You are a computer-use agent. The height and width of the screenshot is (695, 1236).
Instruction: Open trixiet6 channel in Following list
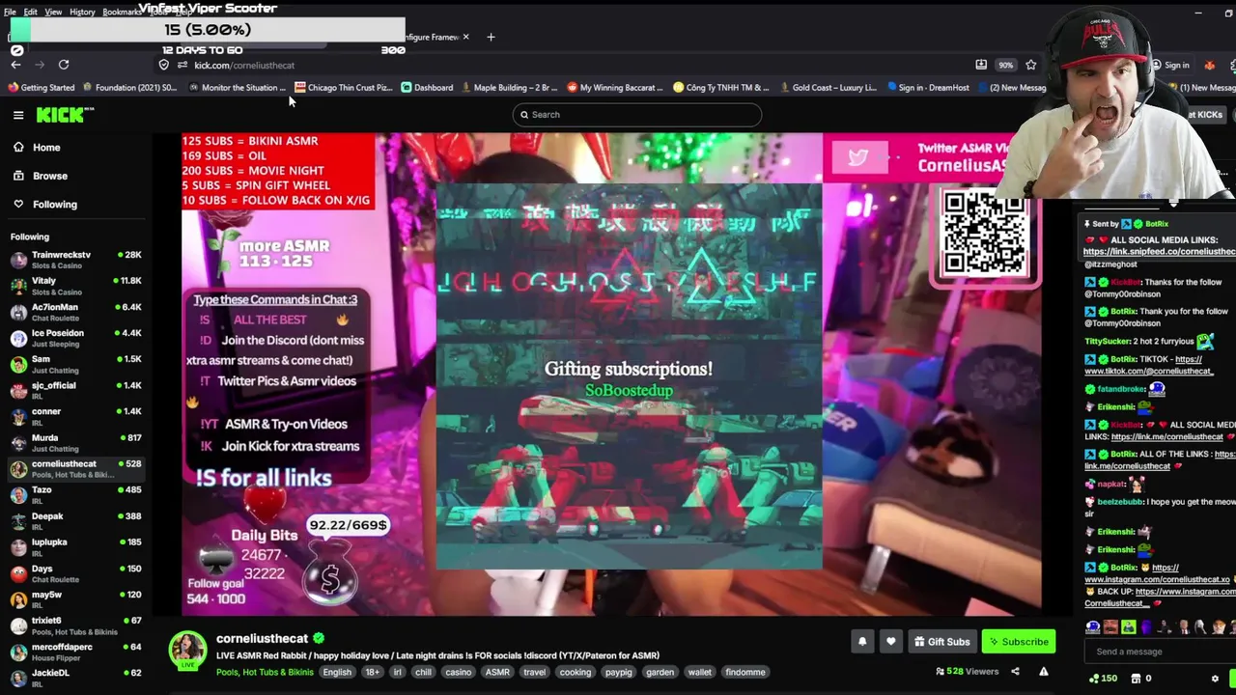point(75,625)
